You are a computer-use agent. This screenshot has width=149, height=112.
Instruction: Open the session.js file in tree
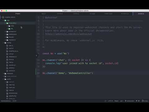click(12, 65)
